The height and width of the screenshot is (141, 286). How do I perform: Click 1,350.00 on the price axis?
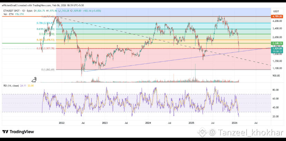(x=278, y=61)
